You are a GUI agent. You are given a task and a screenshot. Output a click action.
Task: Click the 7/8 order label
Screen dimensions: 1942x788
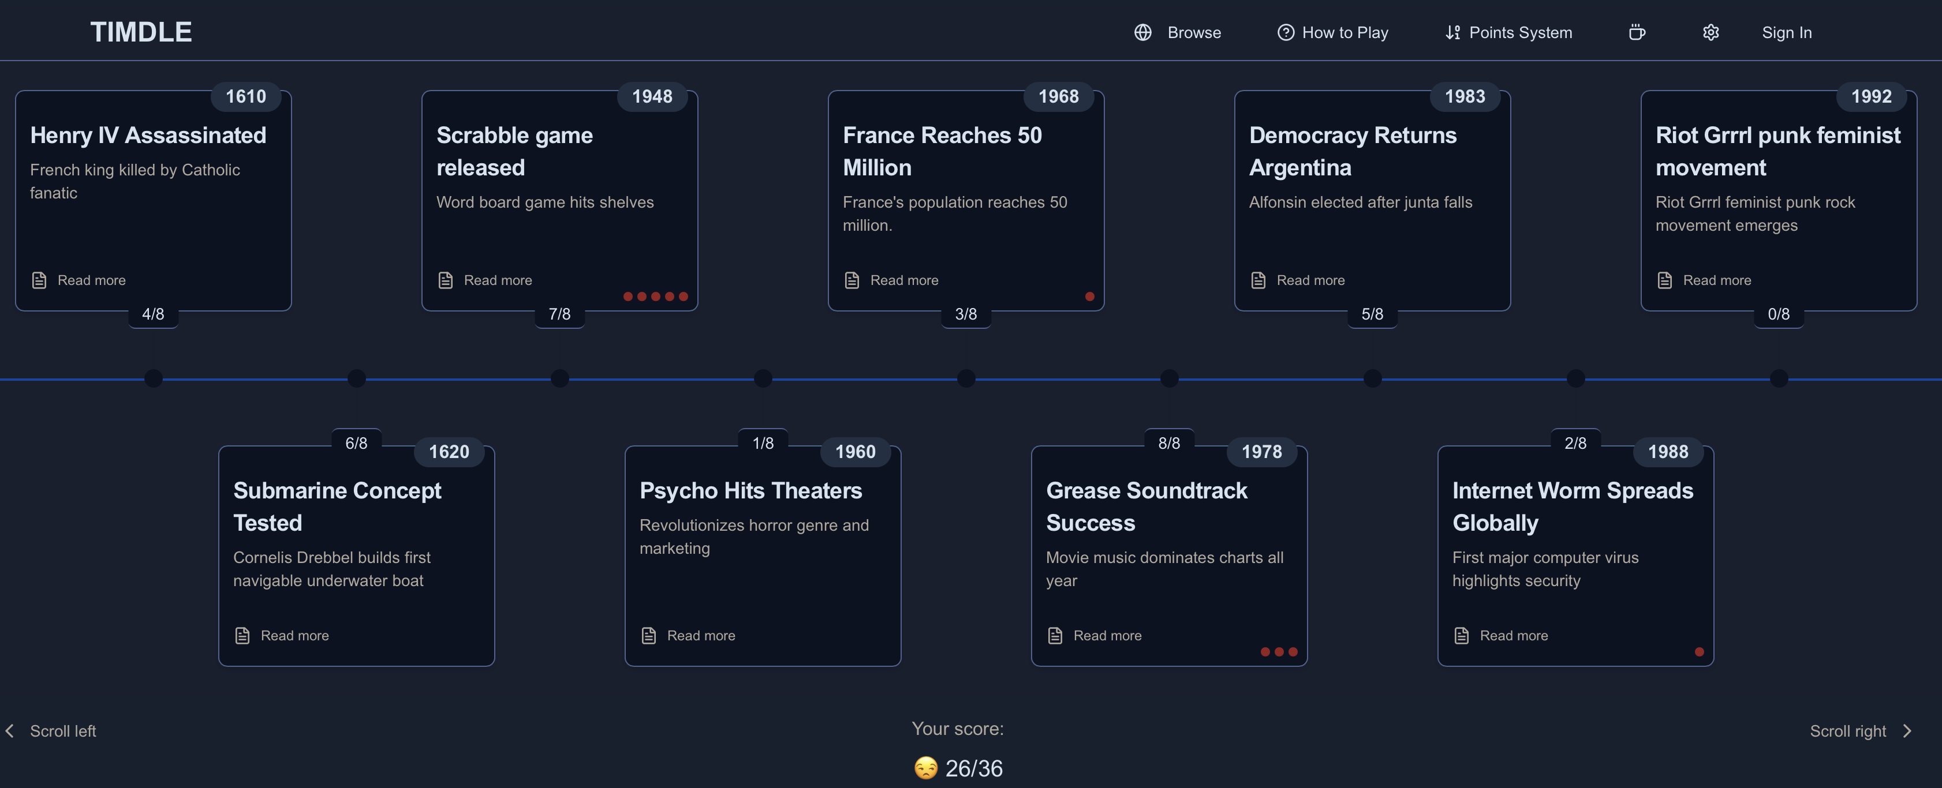click(x=559, y=314)
